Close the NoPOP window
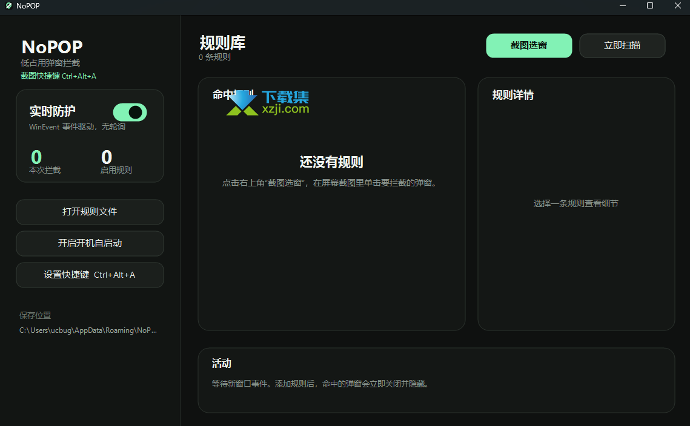The width and height of the screenshot is (690, 426). (678, 5)
